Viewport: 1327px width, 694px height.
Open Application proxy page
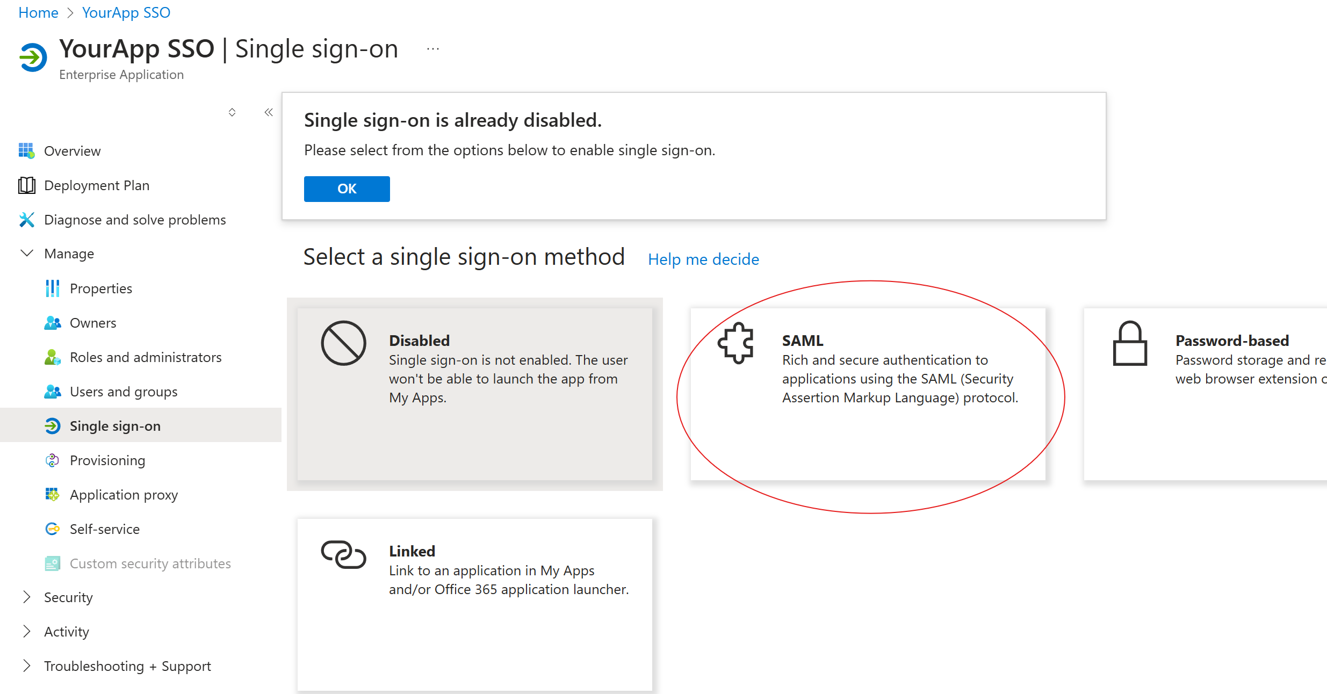141,495
